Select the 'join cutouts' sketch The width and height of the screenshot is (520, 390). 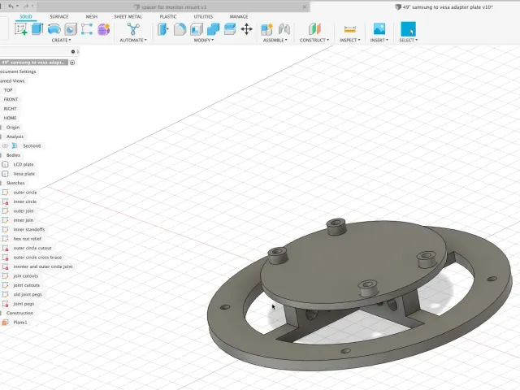tap(25, 275)
